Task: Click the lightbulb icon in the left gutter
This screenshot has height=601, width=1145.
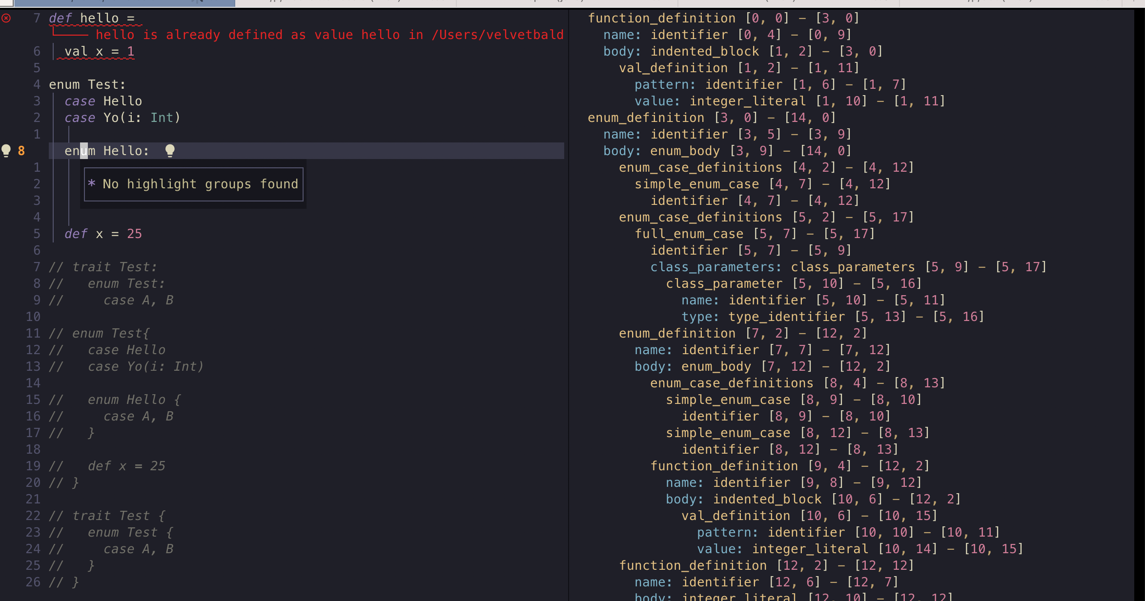Action: tap(6, 150)
